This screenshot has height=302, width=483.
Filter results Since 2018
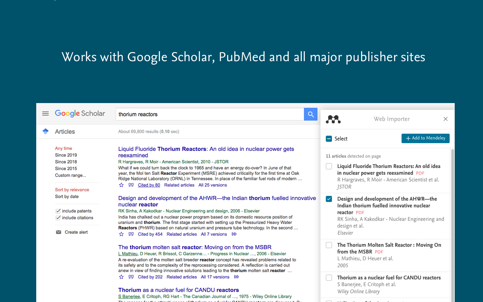[x=66, y=162]
